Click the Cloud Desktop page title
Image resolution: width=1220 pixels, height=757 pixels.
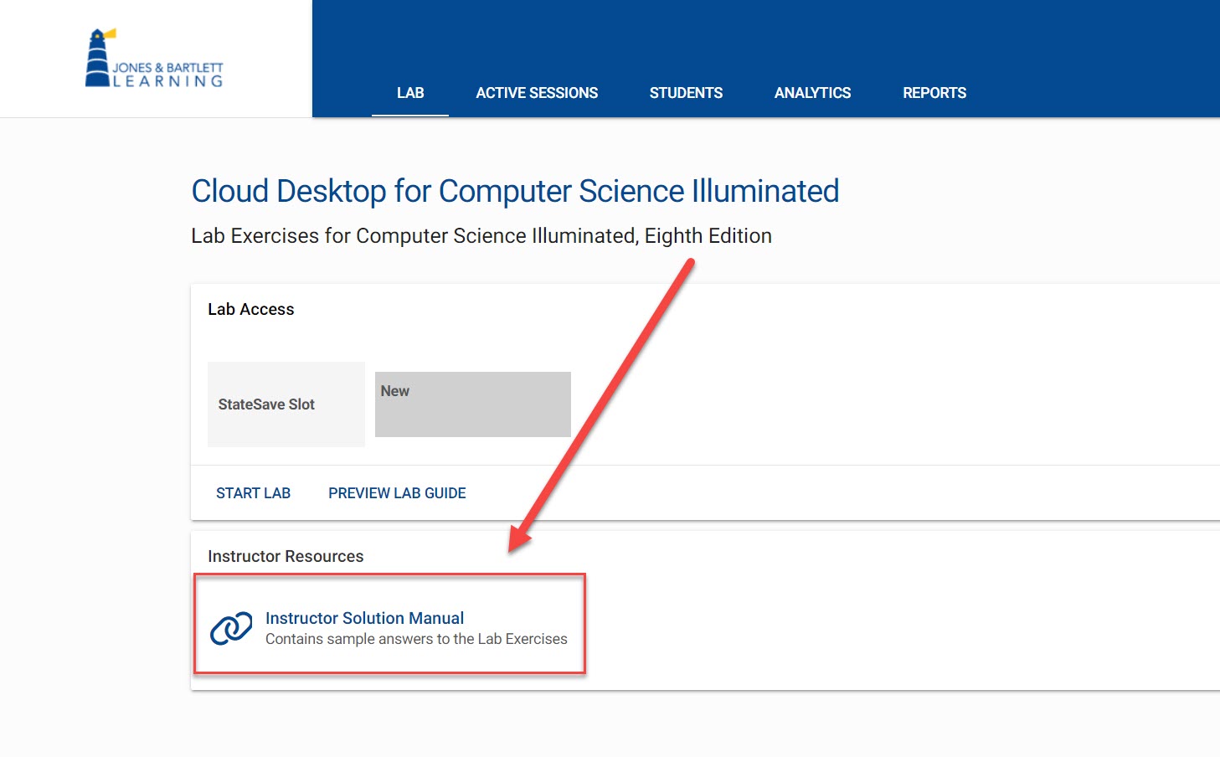[x=515, y=191]
